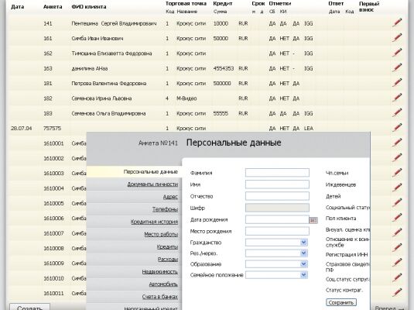Edit application 163 with its pencil icon
Screen dimensions: 414x310
point(397,67)
